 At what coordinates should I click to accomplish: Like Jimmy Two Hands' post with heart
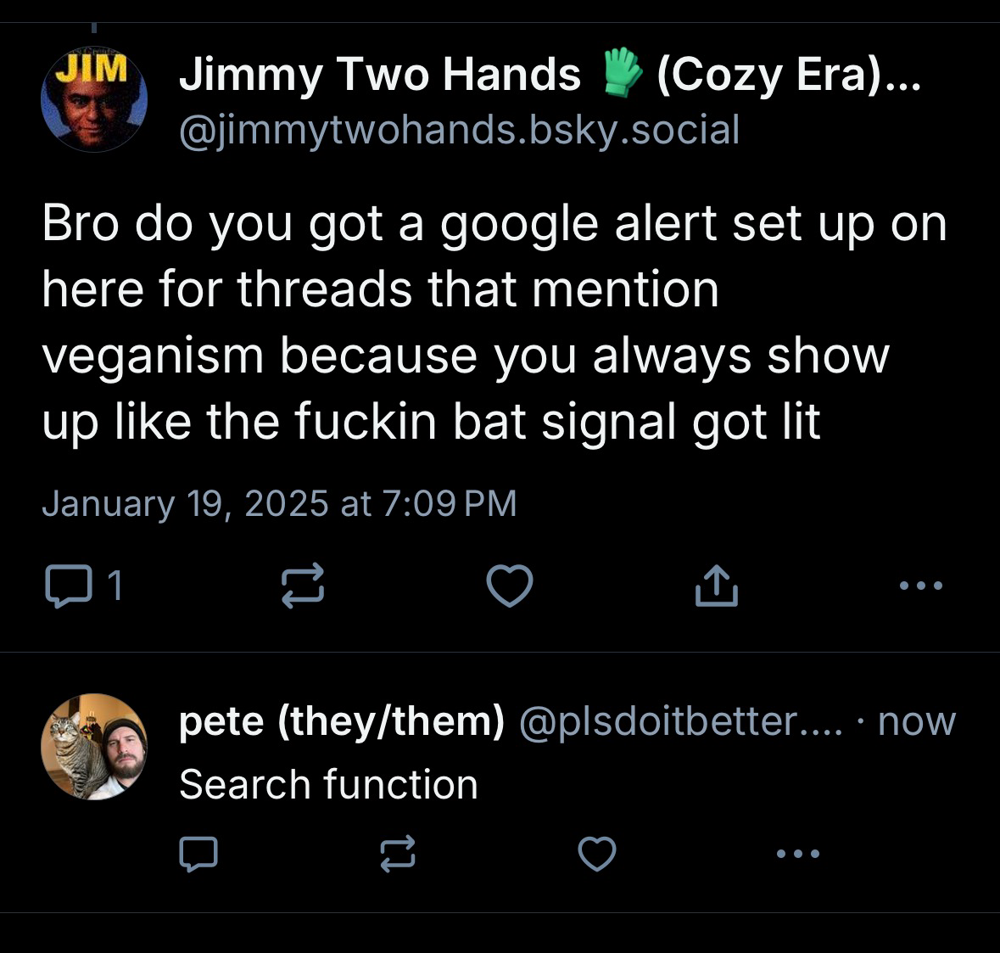[509, 586]
